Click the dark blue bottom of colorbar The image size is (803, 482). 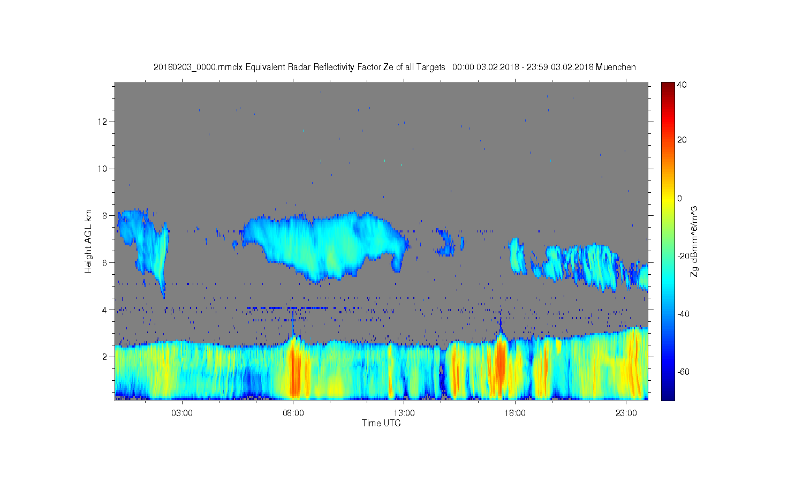668,395
